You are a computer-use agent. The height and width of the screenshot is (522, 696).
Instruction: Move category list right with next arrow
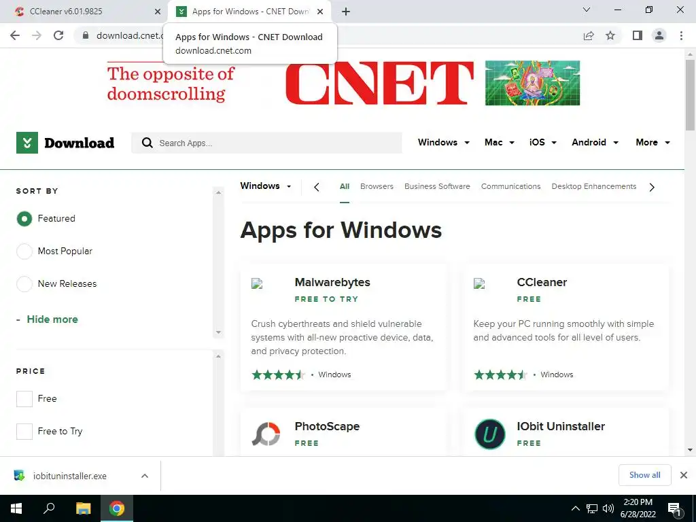click(x=652, y=188)
